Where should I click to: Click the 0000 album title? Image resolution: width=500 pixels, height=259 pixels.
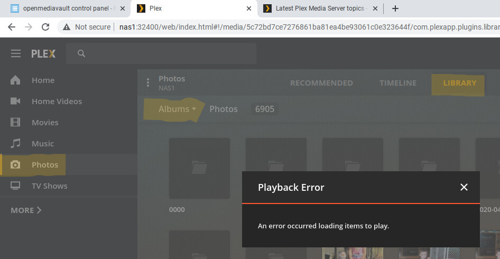(177, 209)
